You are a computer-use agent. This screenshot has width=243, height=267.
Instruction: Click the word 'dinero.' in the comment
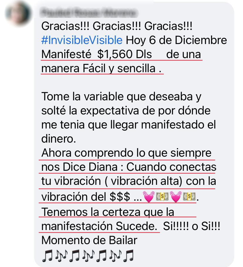click(59, 139)
